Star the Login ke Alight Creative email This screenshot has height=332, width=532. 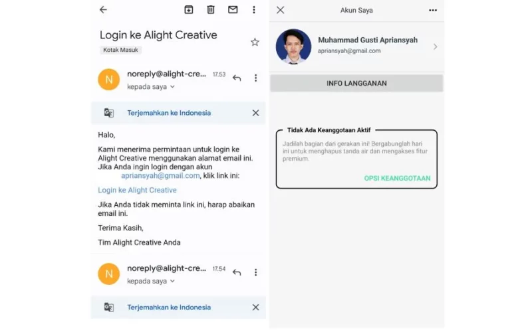[255, 42]
